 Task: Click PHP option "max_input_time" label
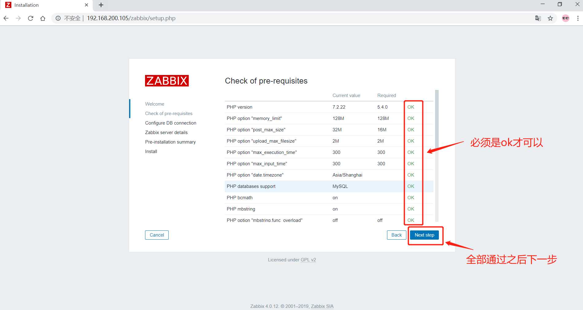[257, 164]
